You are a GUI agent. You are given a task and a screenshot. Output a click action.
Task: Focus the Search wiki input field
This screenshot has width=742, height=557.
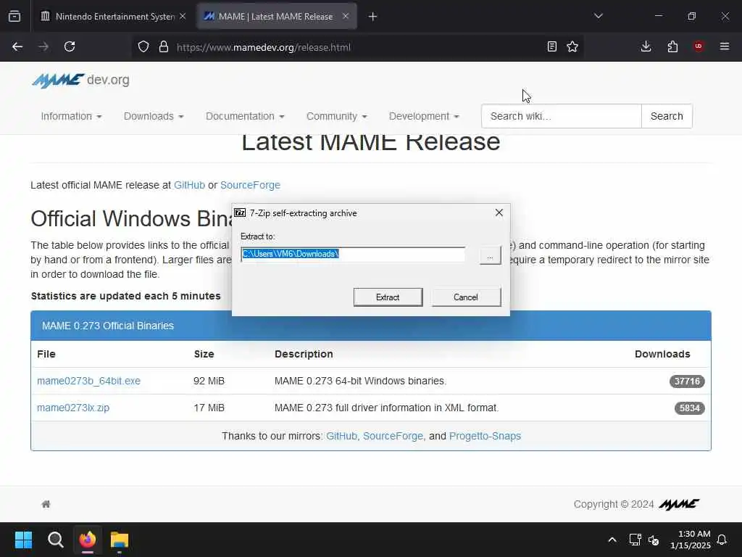(562, 116)
